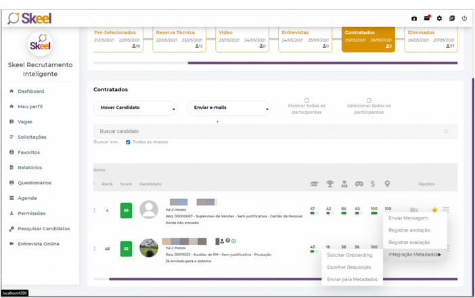The width and height of the screenshot is (475, 298).
Task: Enable Mostrar todos os participantes checkbox
Action: tap(307, 100)
